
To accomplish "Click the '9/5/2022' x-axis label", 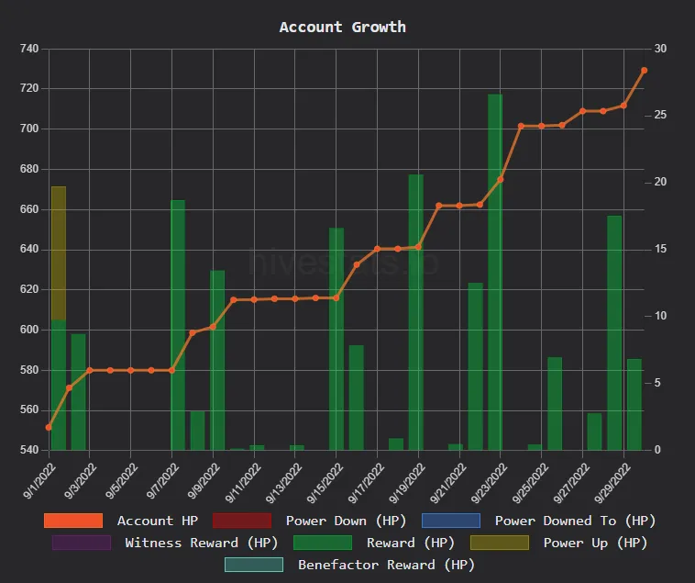I will 121,480.
